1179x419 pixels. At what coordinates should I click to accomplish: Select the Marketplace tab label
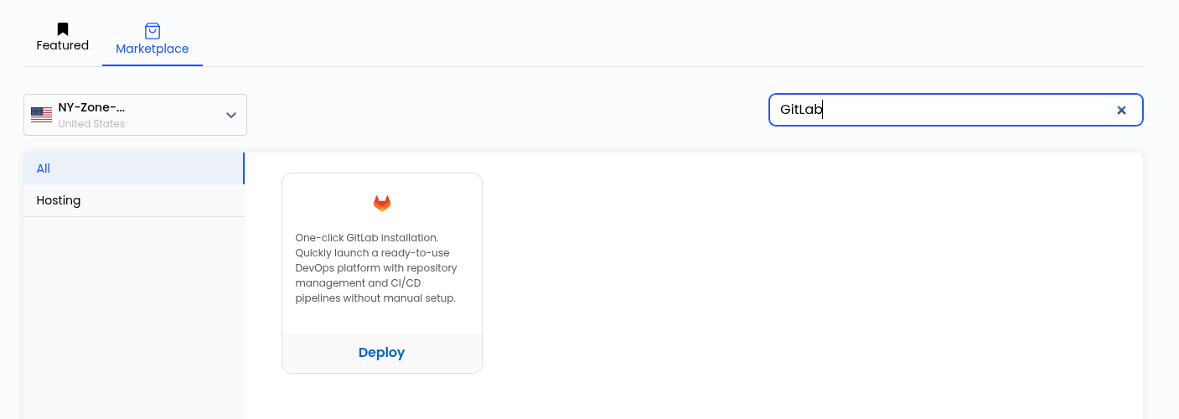[x=153, y=49]
